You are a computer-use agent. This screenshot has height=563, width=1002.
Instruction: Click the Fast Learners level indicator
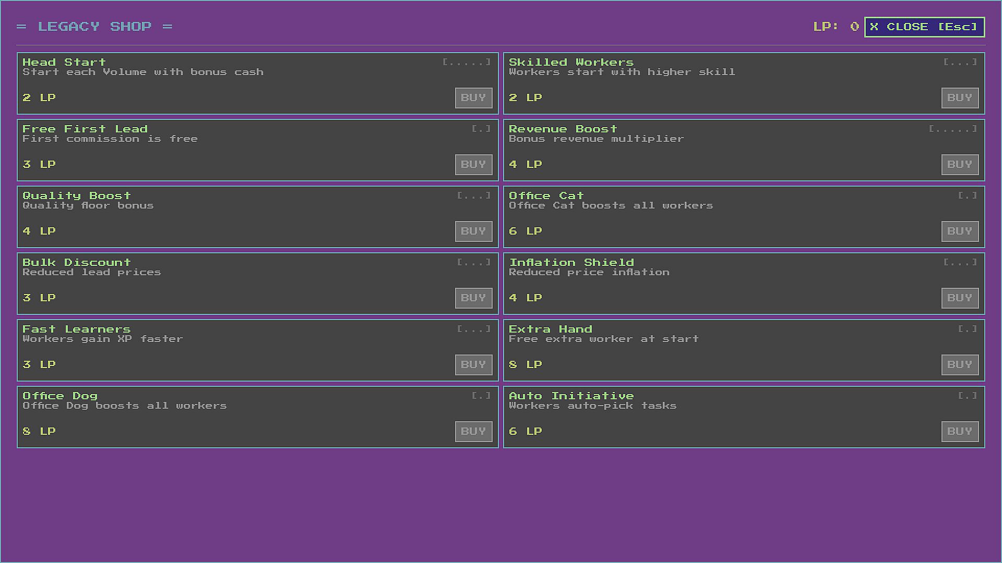474,329
